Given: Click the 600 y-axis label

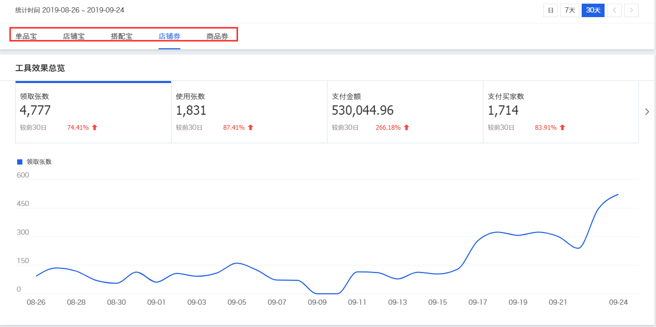Looking at the screenshot, I should pyautogui.click(x=23, y=175).
